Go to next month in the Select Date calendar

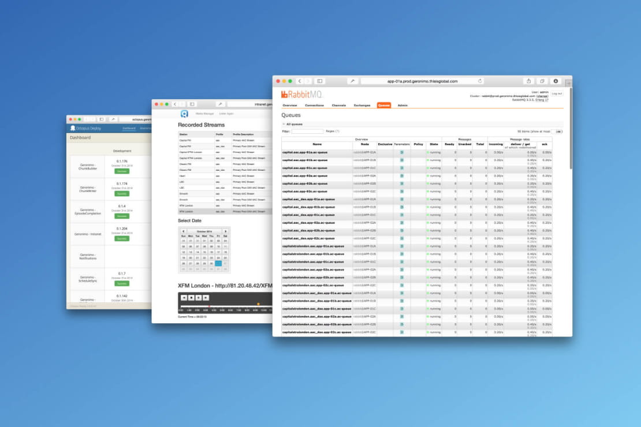(225, 231)
